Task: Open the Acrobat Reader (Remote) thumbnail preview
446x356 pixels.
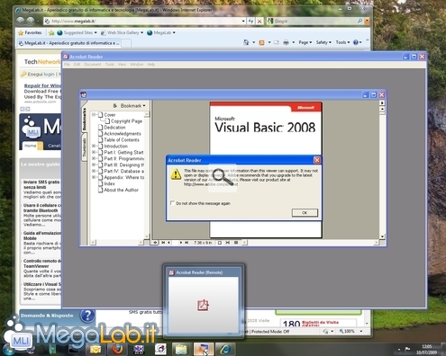Action: (204, 300)
